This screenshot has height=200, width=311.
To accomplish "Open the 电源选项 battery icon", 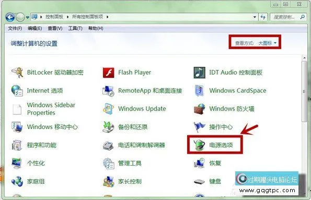I will 199,145.
